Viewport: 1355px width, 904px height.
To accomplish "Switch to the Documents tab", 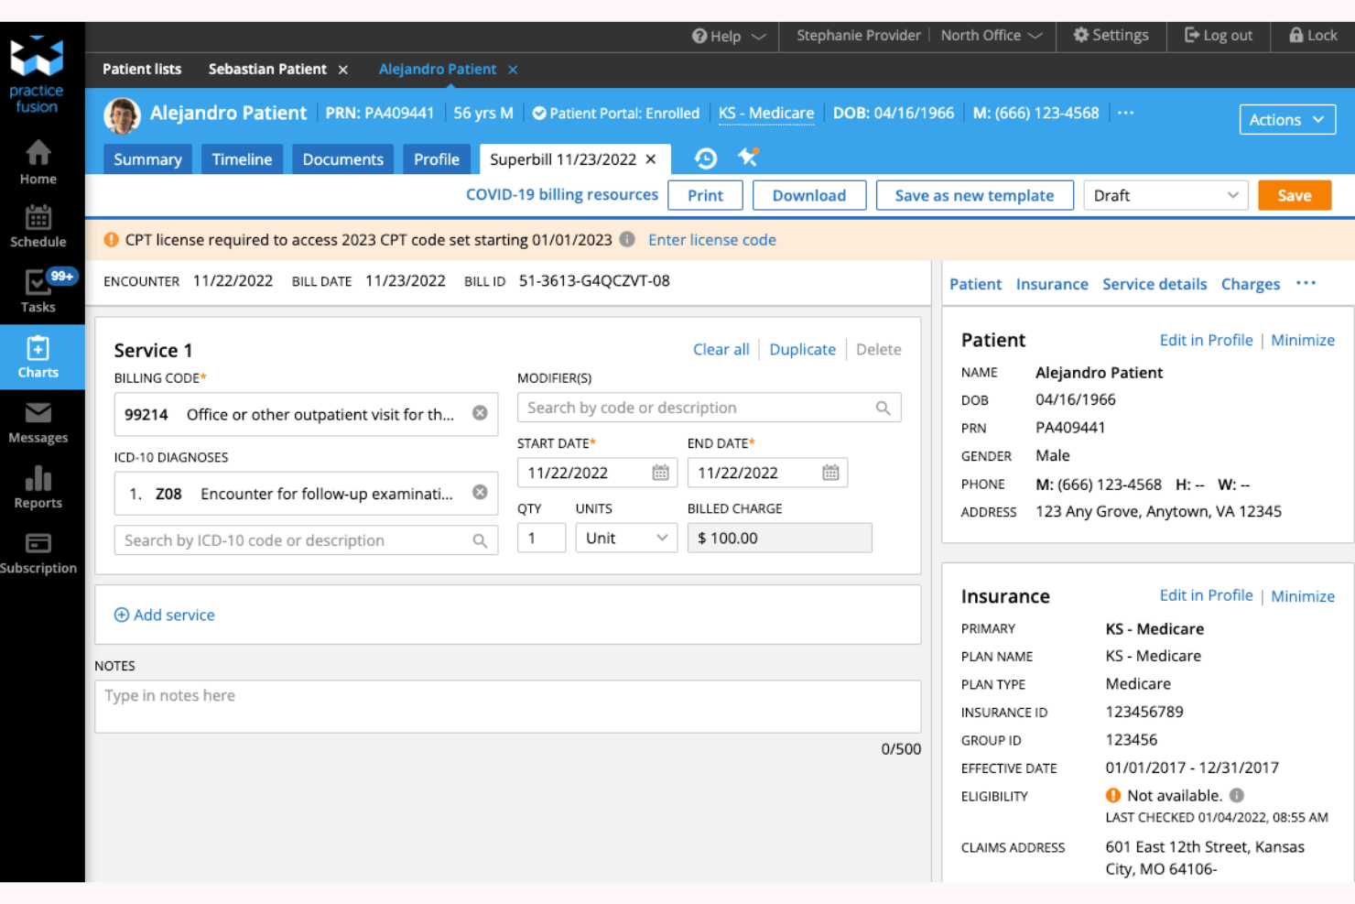I will 343,159.
